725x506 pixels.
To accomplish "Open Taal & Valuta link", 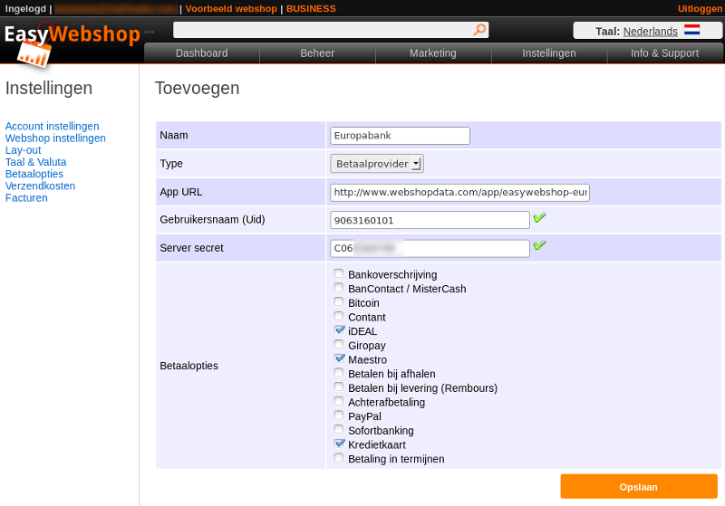I will click(x=35, y=162).
